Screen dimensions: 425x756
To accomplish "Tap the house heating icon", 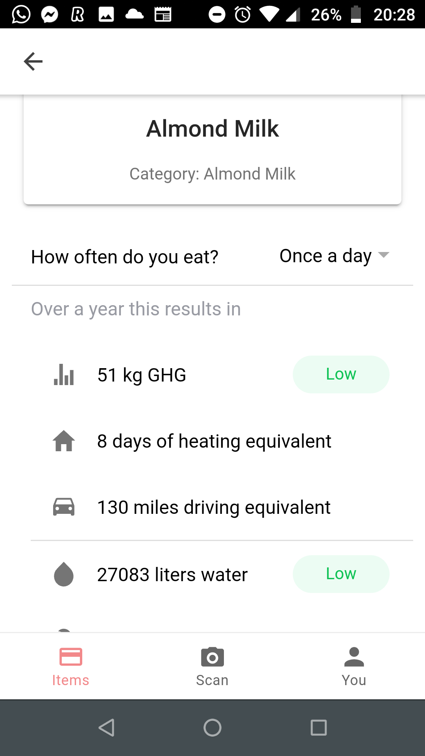I will tap(64, 441).
